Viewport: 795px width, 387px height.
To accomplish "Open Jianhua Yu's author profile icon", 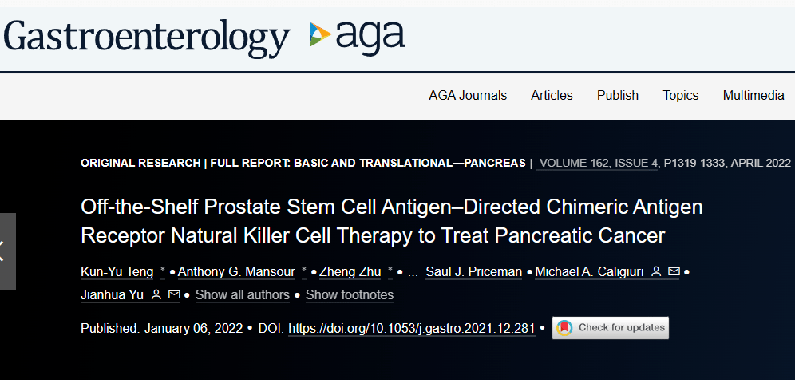I will coord(156,294).
